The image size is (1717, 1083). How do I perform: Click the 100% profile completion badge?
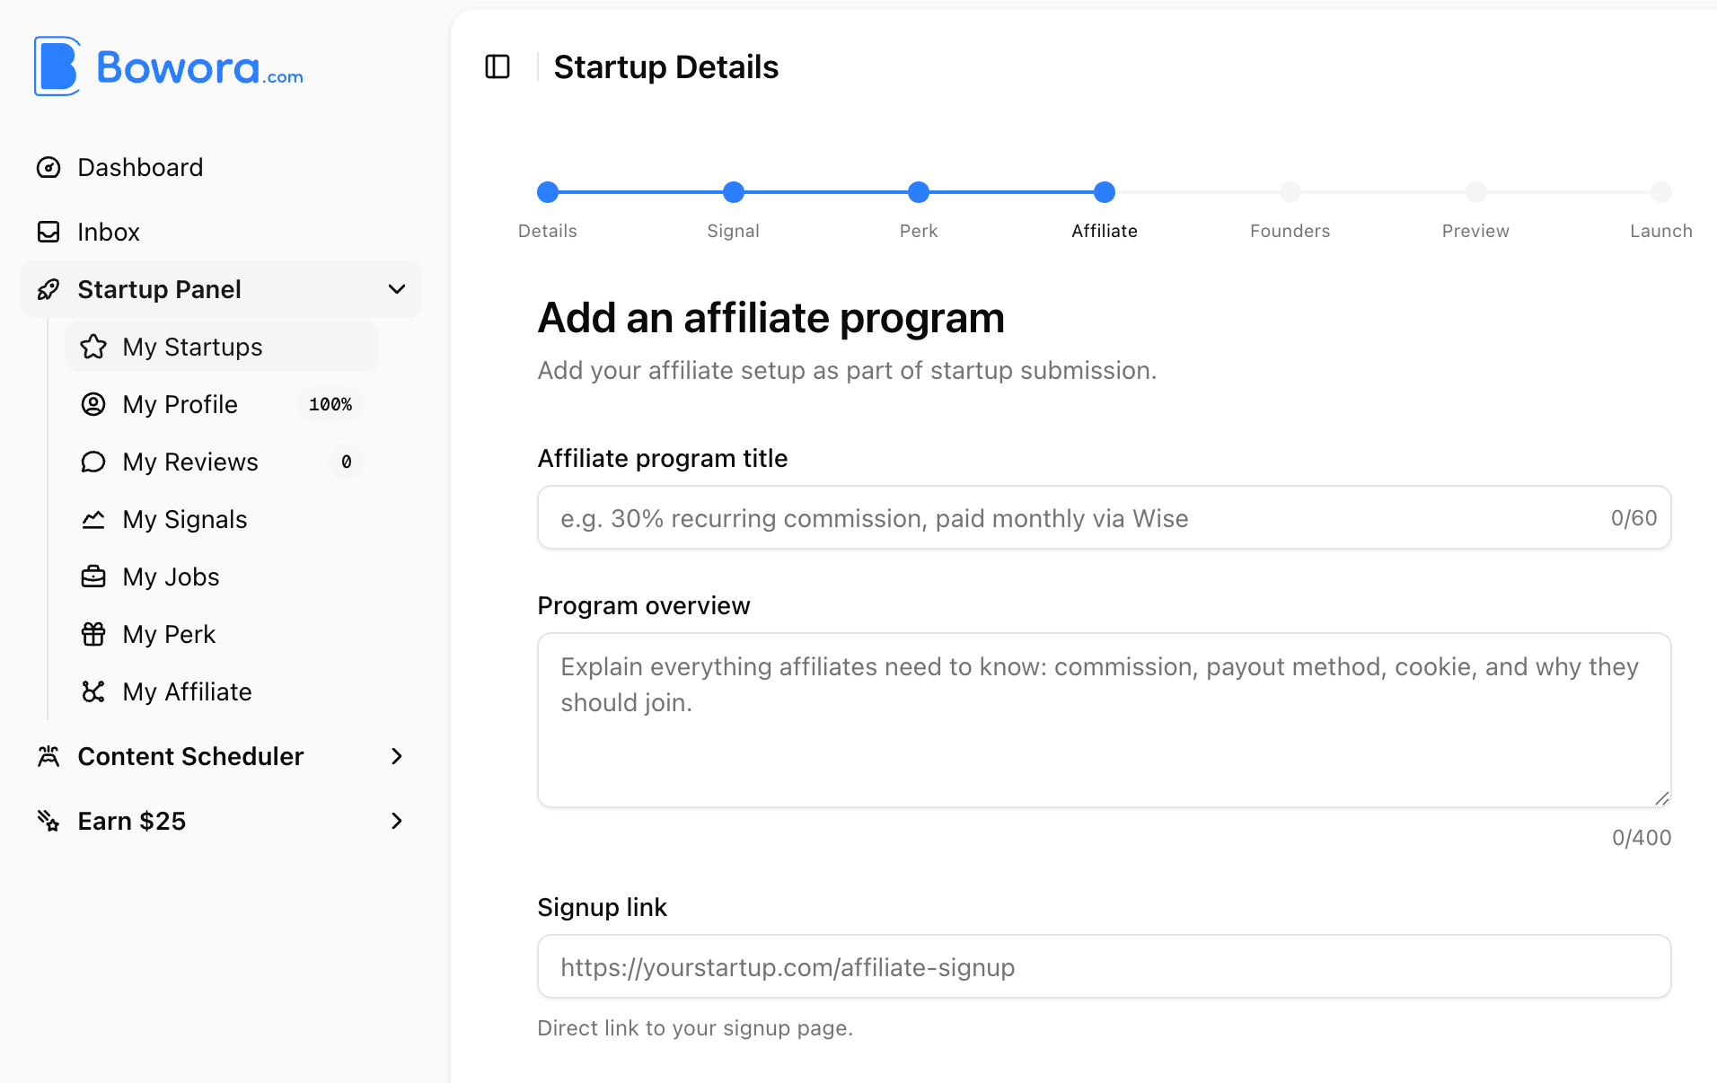(x=329, y=404)
